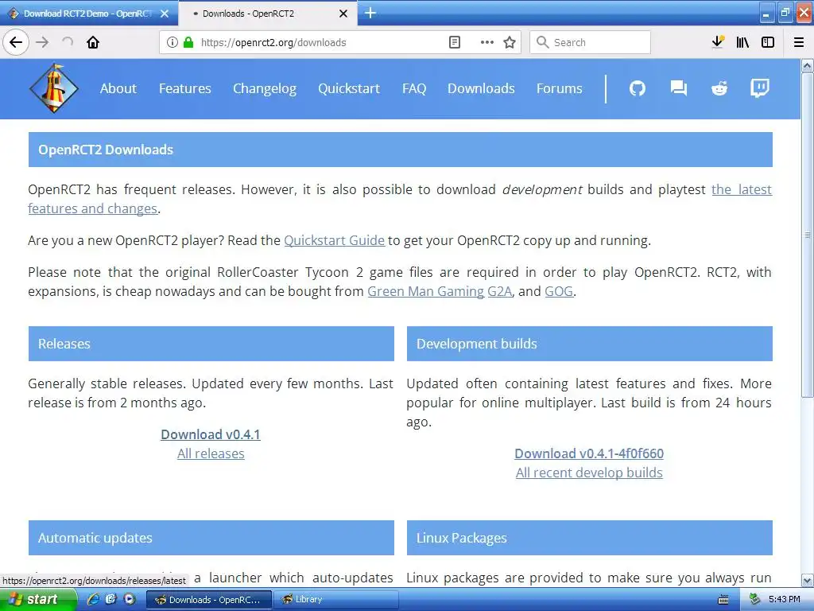Open the Firefox hamburger menu
The image size is (814, 611).
pyautogui.click(x=799, y=43)
